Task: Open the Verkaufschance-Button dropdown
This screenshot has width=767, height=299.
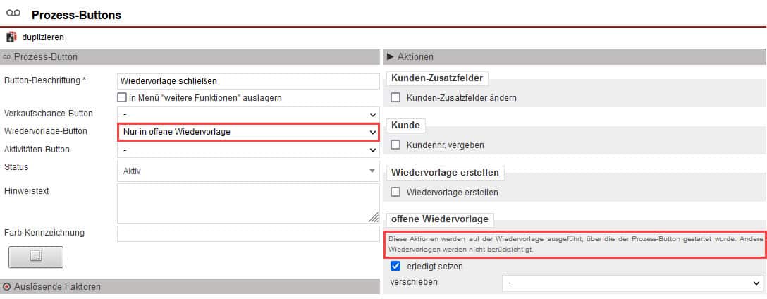Action: pyautogui.click(x=248, y=114)
